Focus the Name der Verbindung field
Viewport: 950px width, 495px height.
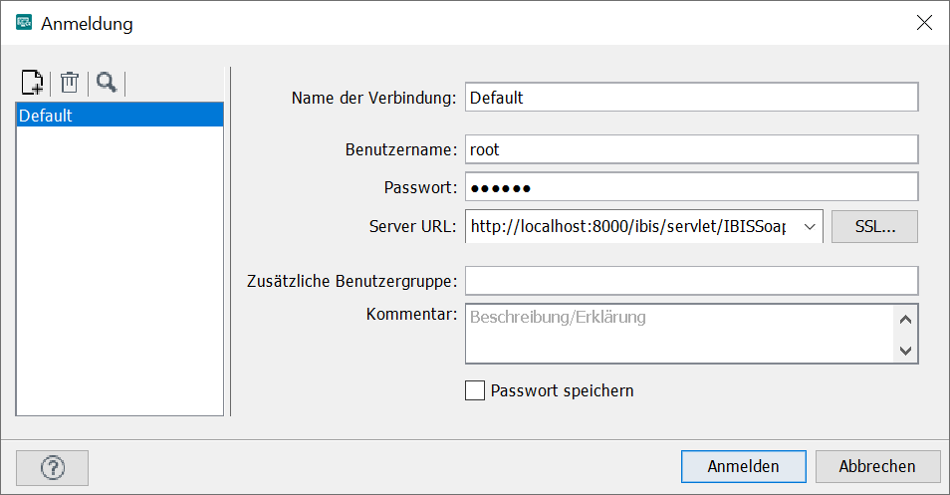[x=690, y=98]
